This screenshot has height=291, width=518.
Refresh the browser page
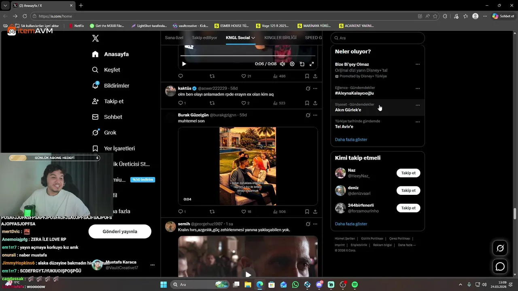[25, 16]
